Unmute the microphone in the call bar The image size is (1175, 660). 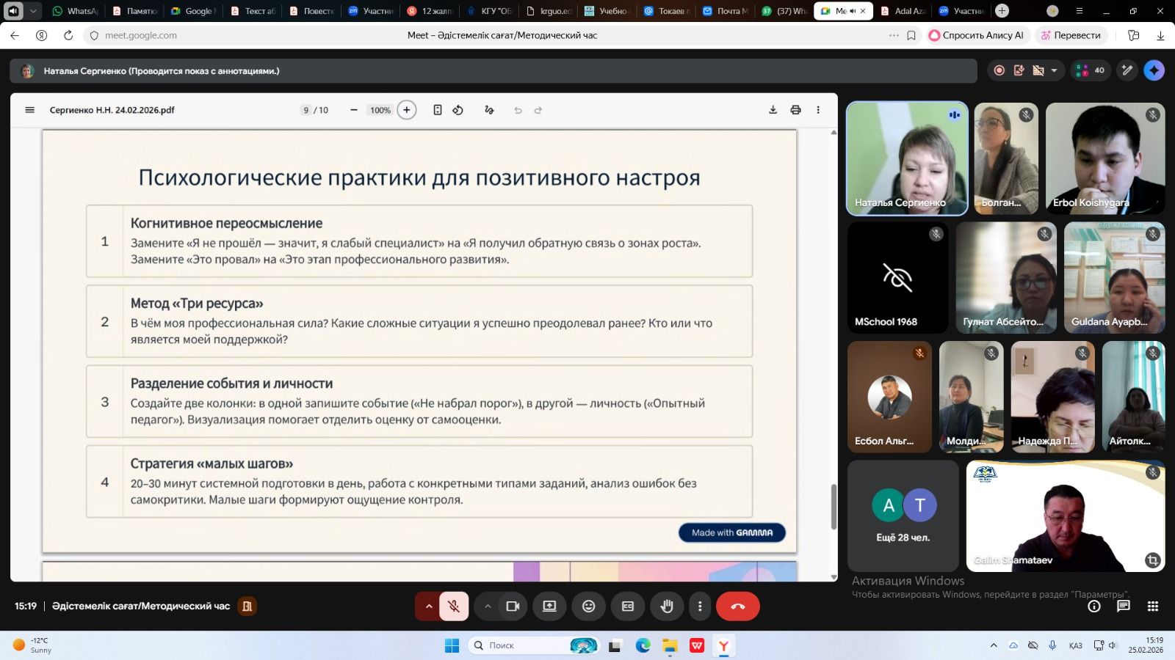(454, 606)
